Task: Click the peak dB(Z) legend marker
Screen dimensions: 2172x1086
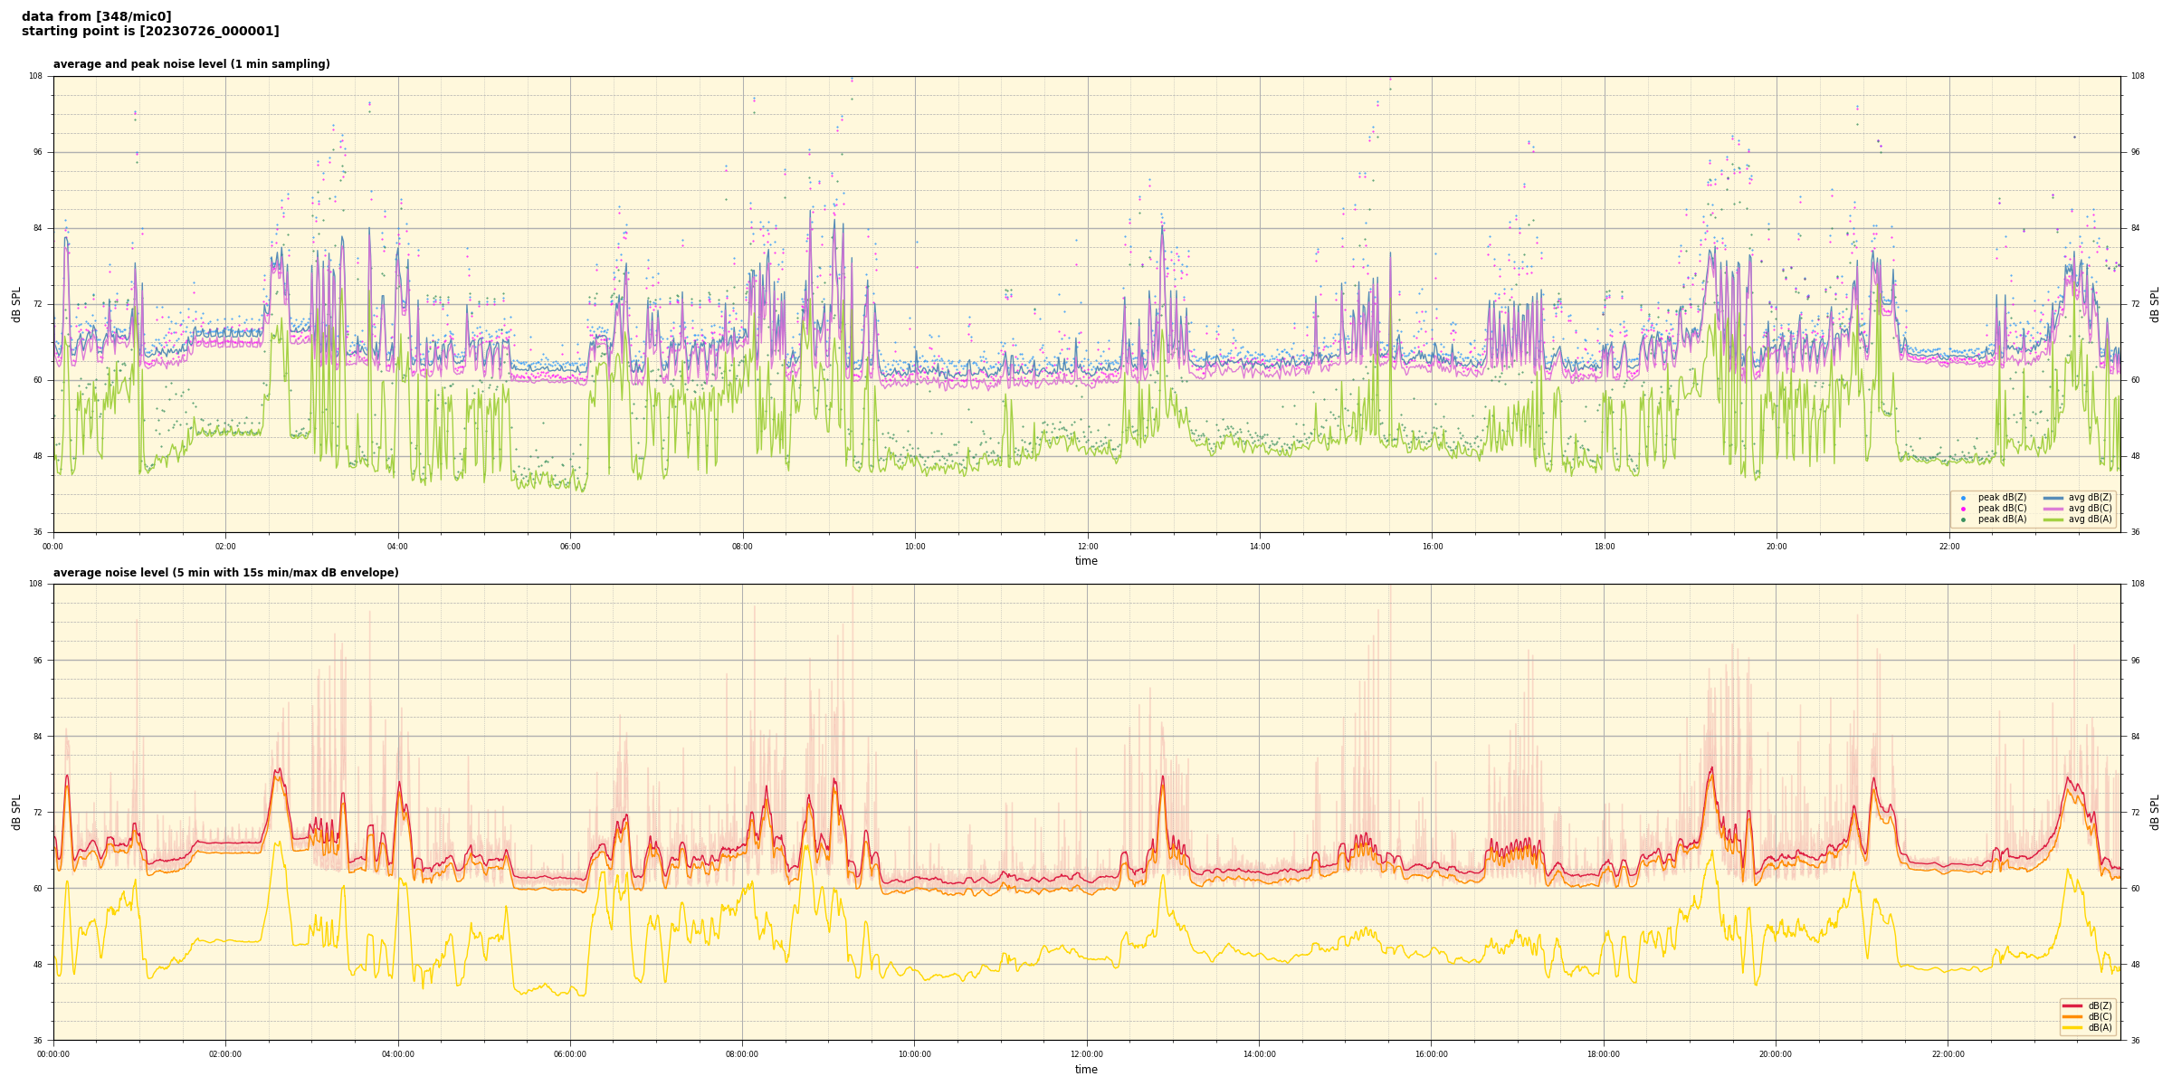Action: pyautogui.click(x=1963, y=498)
